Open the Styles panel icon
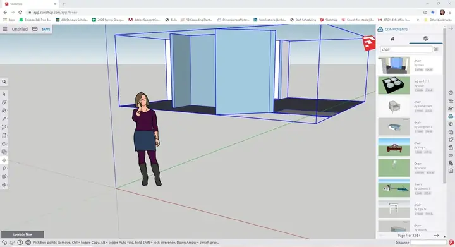Viewport: 455px width, 247px height. pos(451,132)
